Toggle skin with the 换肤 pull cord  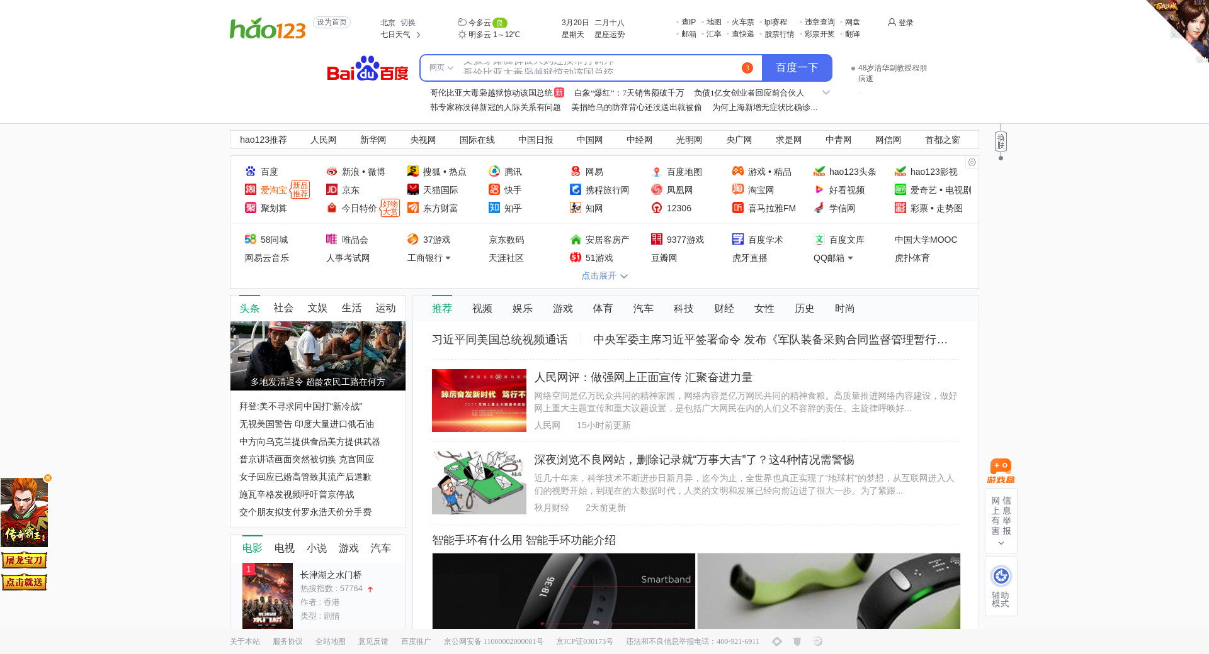tap(1001, 142)
